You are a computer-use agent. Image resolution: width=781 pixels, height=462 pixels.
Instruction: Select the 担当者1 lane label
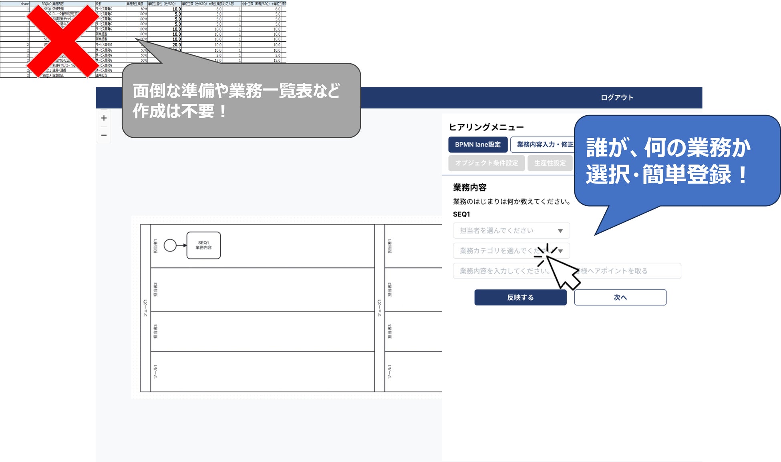[155, 246]
